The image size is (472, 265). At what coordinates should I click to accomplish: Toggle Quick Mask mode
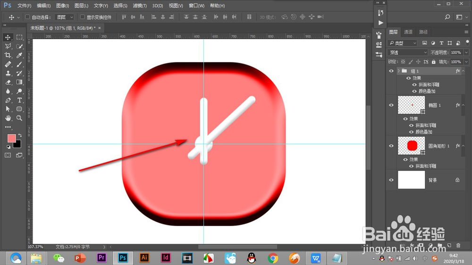click(8, 155)
